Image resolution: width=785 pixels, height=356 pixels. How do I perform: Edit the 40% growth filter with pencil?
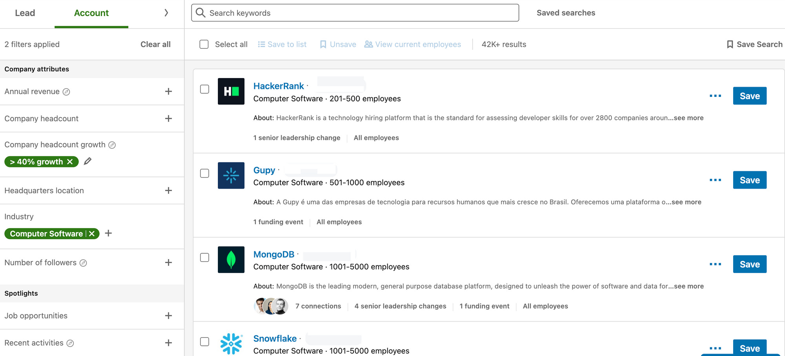(88, 161)
